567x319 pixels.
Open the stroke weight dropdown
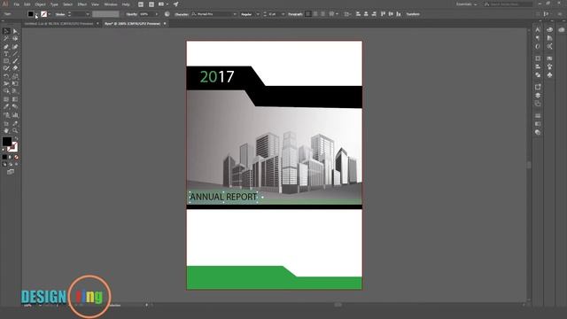88,14
